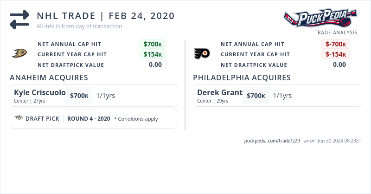Click Anaheim's green $154K current year value
This screenshot has height=194, width=371.
point(153,54)
